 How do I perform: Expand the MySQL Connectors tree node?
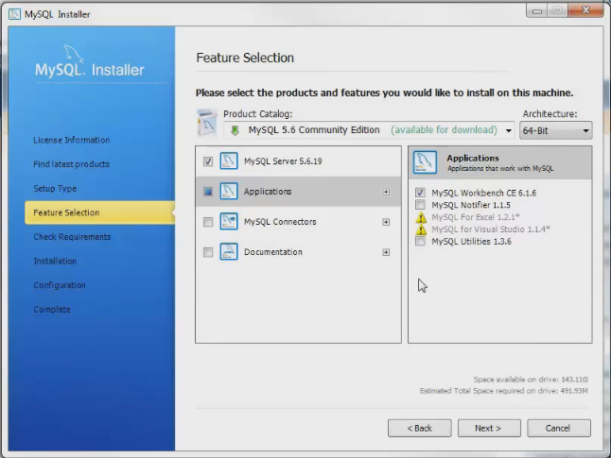(x=386, y=222)
